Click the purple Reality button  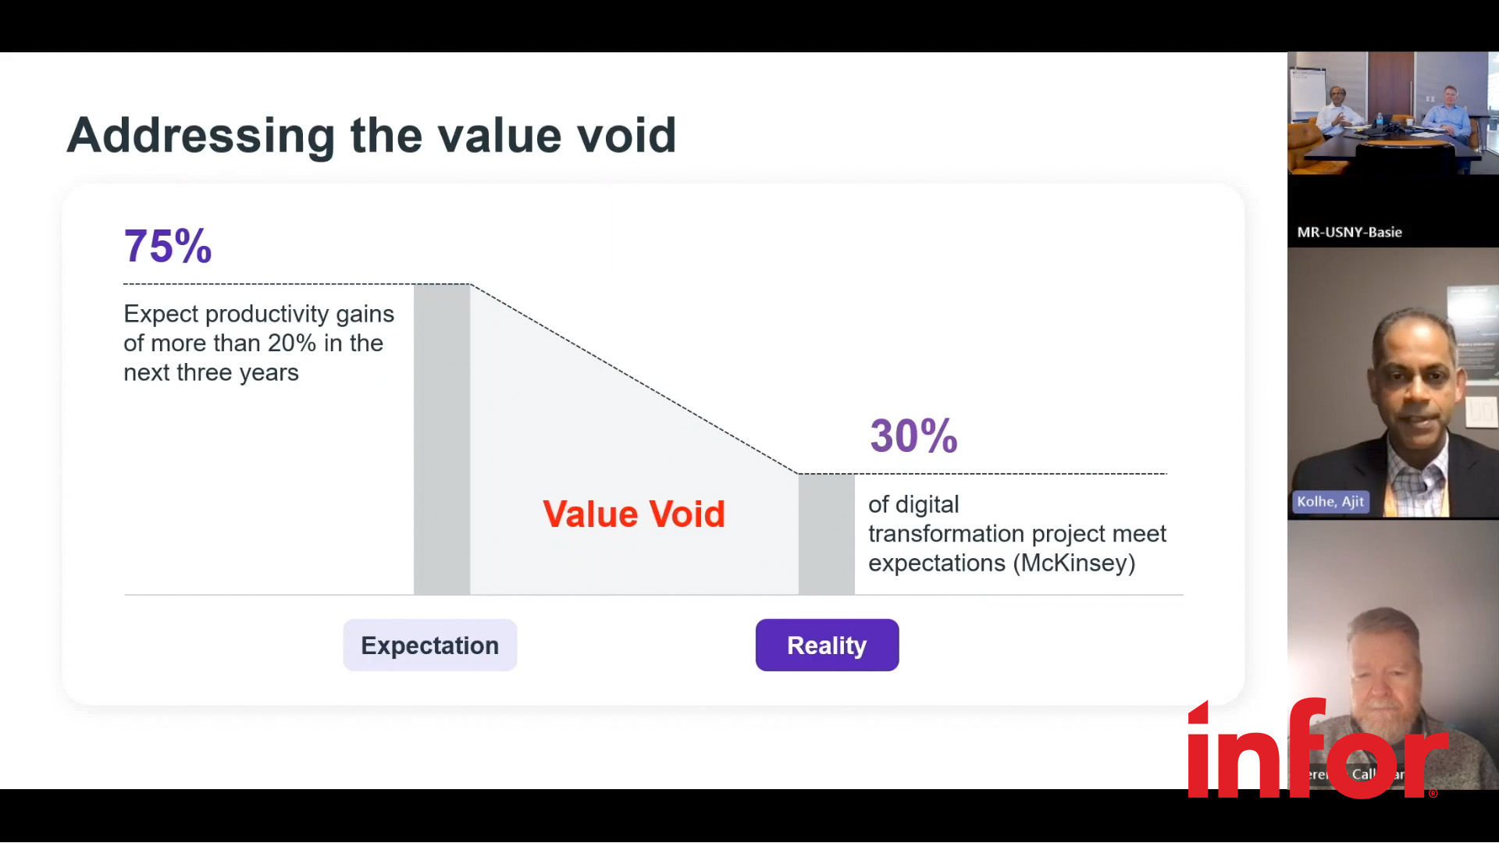tap(827, 646)
